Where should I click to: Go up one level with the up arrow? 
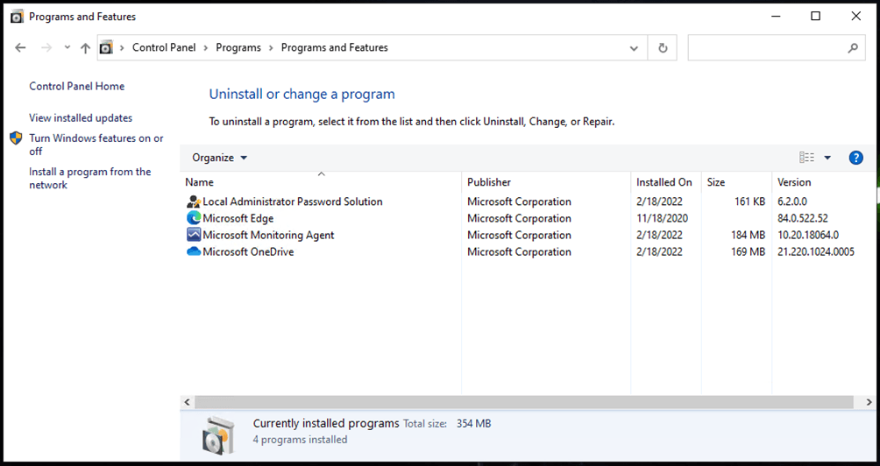click(x=85, y=48)
